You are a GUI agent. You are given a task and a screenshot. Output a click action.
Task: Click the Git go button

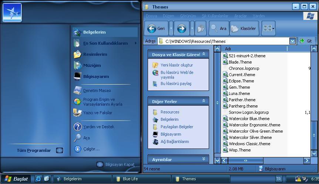coord(306,41)
